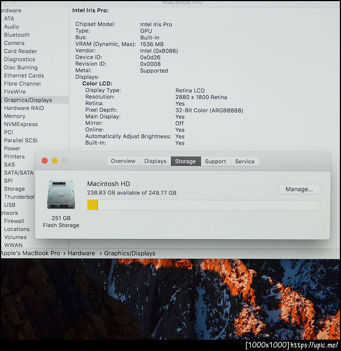The image size is (341, 351).
Task: Open Printers in the sidebar
Action: pos(14,156)
